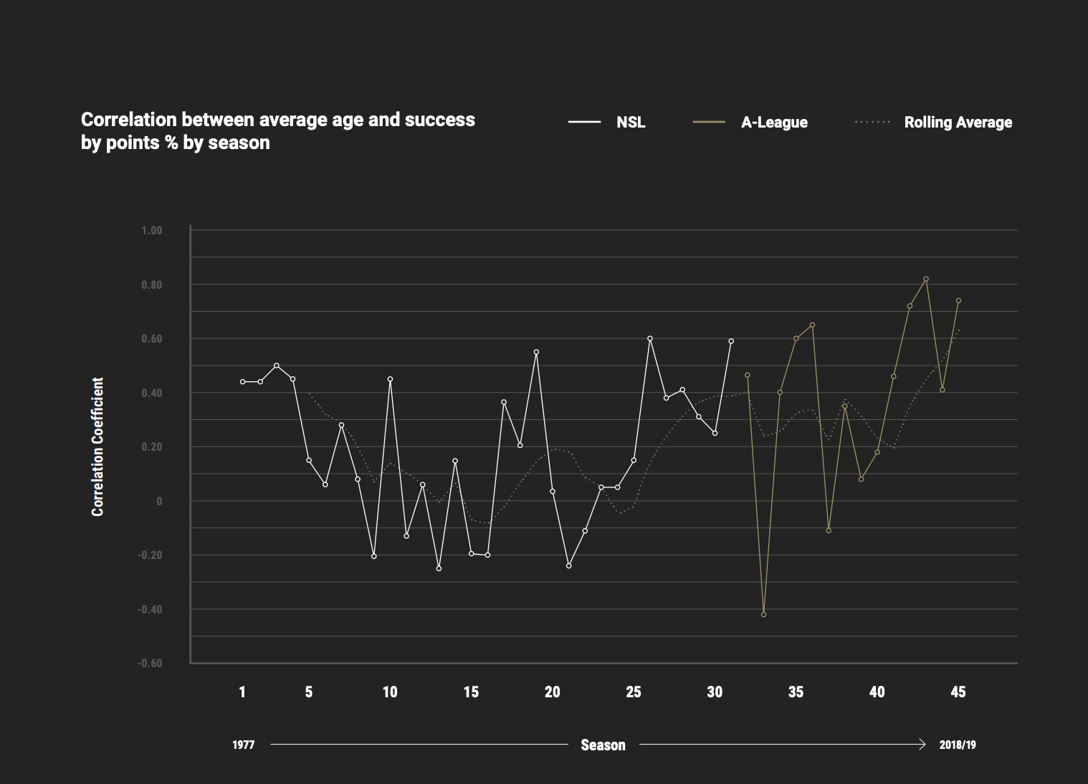Image resolution: width=1088 pixels, height=784 pixels.
Task: Click the x-axis label 20
Action: coord(552,692)
